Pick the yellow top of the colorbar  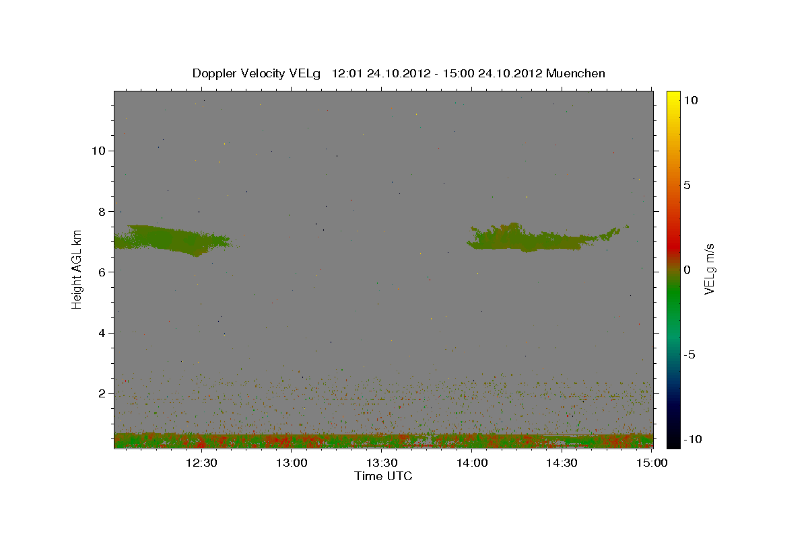pyautogui.click(x=673, y=98)
